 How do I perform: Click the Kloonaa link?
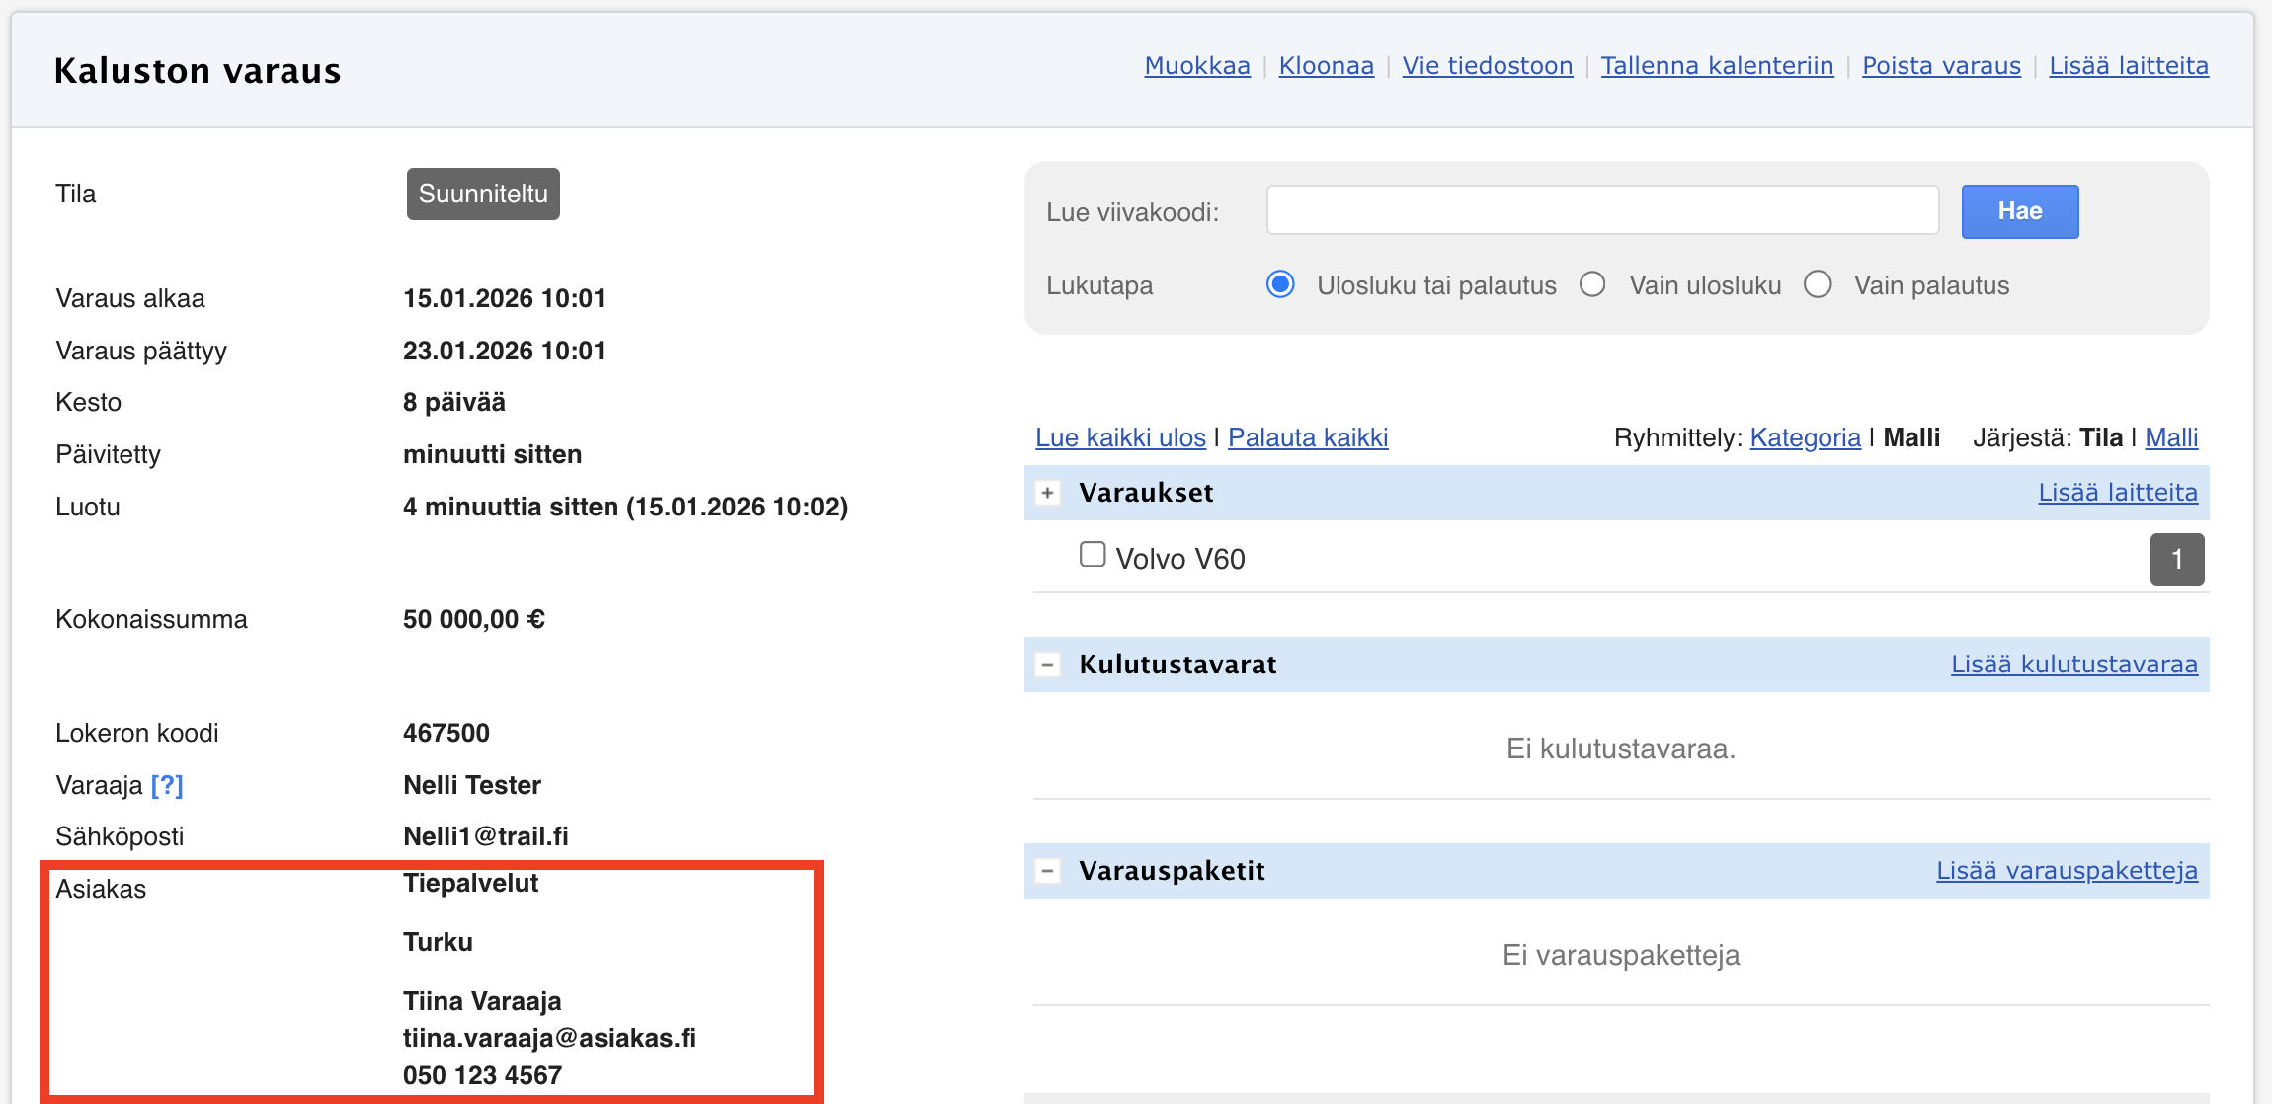[x=1326, y=66]
